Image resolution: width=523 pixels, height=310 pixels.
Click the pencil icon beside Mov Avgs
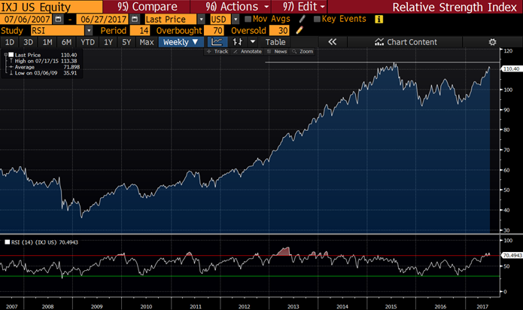[302, 19]
